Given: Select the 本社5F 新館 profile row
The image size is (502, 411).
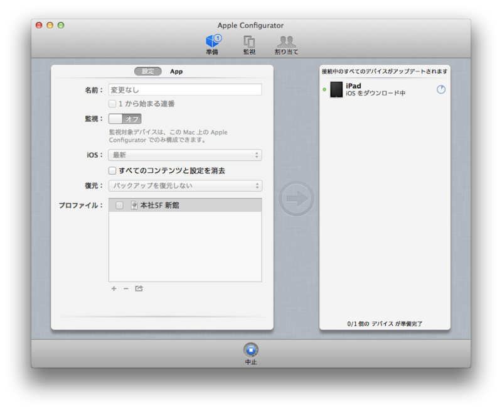Looking at the screenshot, I should coord(185,205).
